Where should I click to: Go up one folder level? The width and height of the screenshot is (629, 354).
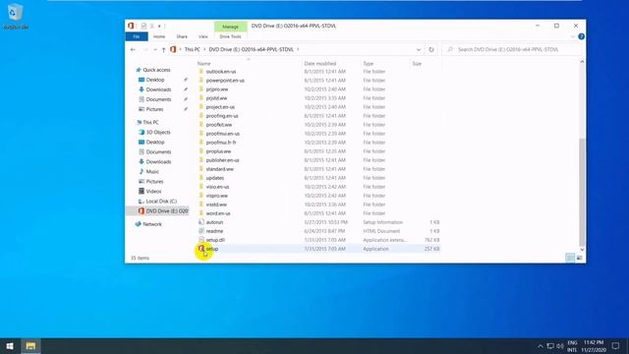tap(164, 50)
